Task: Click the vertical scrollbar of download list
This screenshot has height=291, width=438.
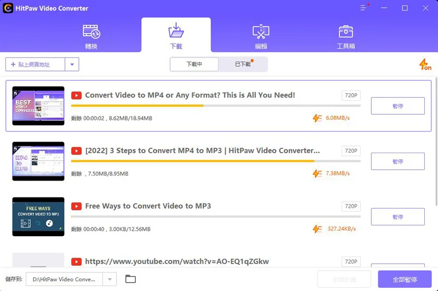Action: point(436,142)
